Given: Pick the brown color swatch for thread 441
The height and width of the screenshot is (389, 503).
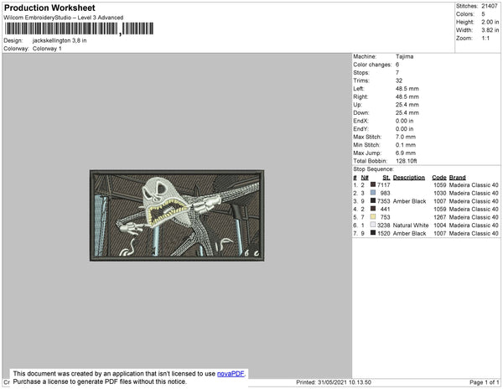Looking at the screenshot, I should pos(373,209).
